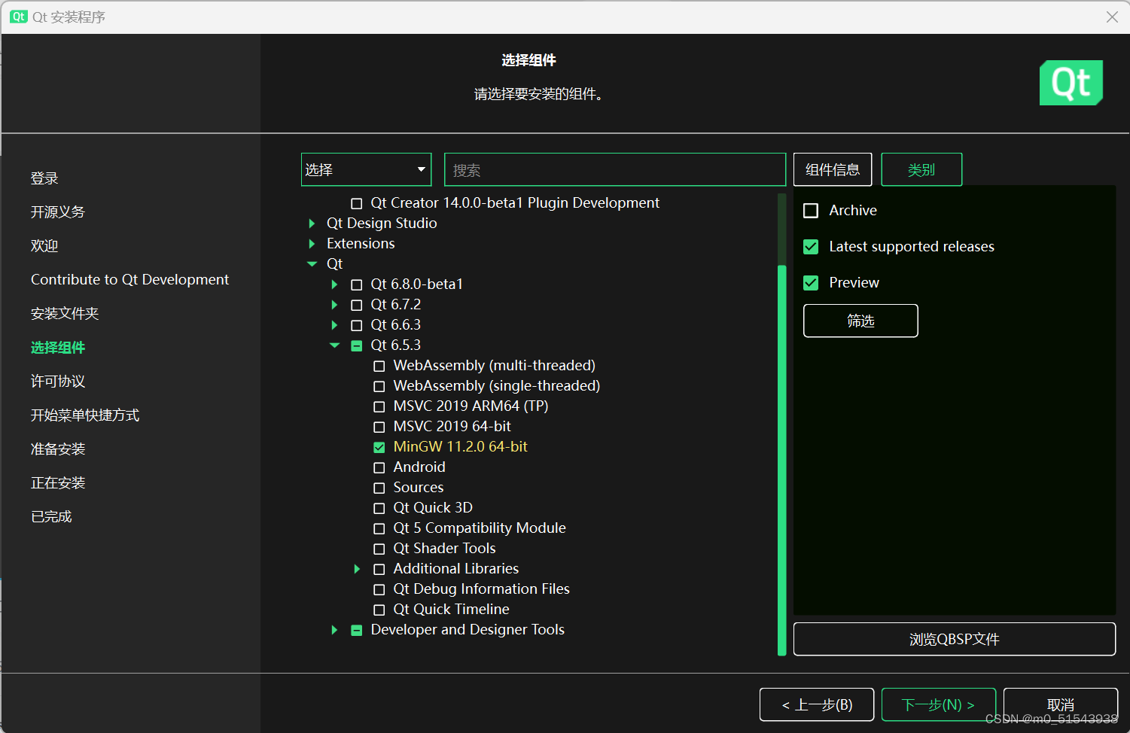This screenshot has height=733, width=1130.
Task: Expand Developer and Designer Tools node
Action: (334, 630)
